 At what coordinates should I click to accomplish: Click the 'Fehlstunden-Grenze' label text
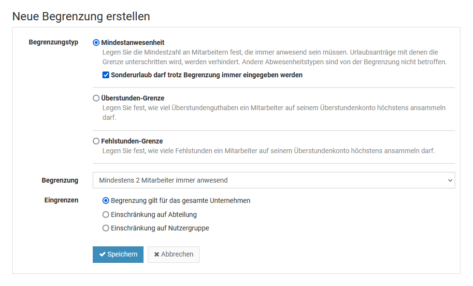[x=132, y=141]
